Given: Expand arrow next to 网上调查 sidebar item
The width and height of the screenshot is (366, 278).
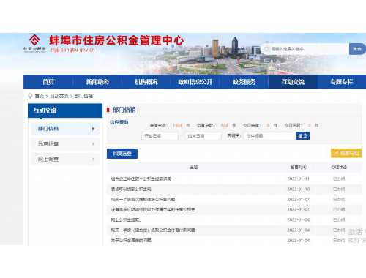Looking at the screenshot, I should tap(93, 159).
